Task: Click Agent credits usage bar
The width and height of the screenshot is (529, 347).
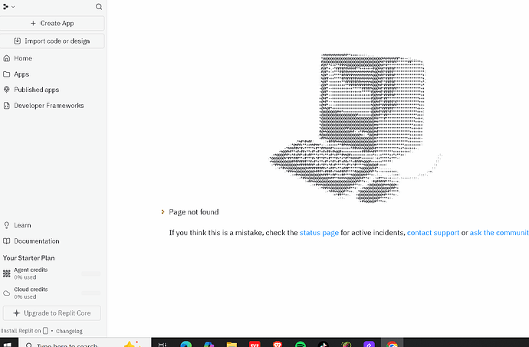Action: pyautogui.click(x=91, y=273)
